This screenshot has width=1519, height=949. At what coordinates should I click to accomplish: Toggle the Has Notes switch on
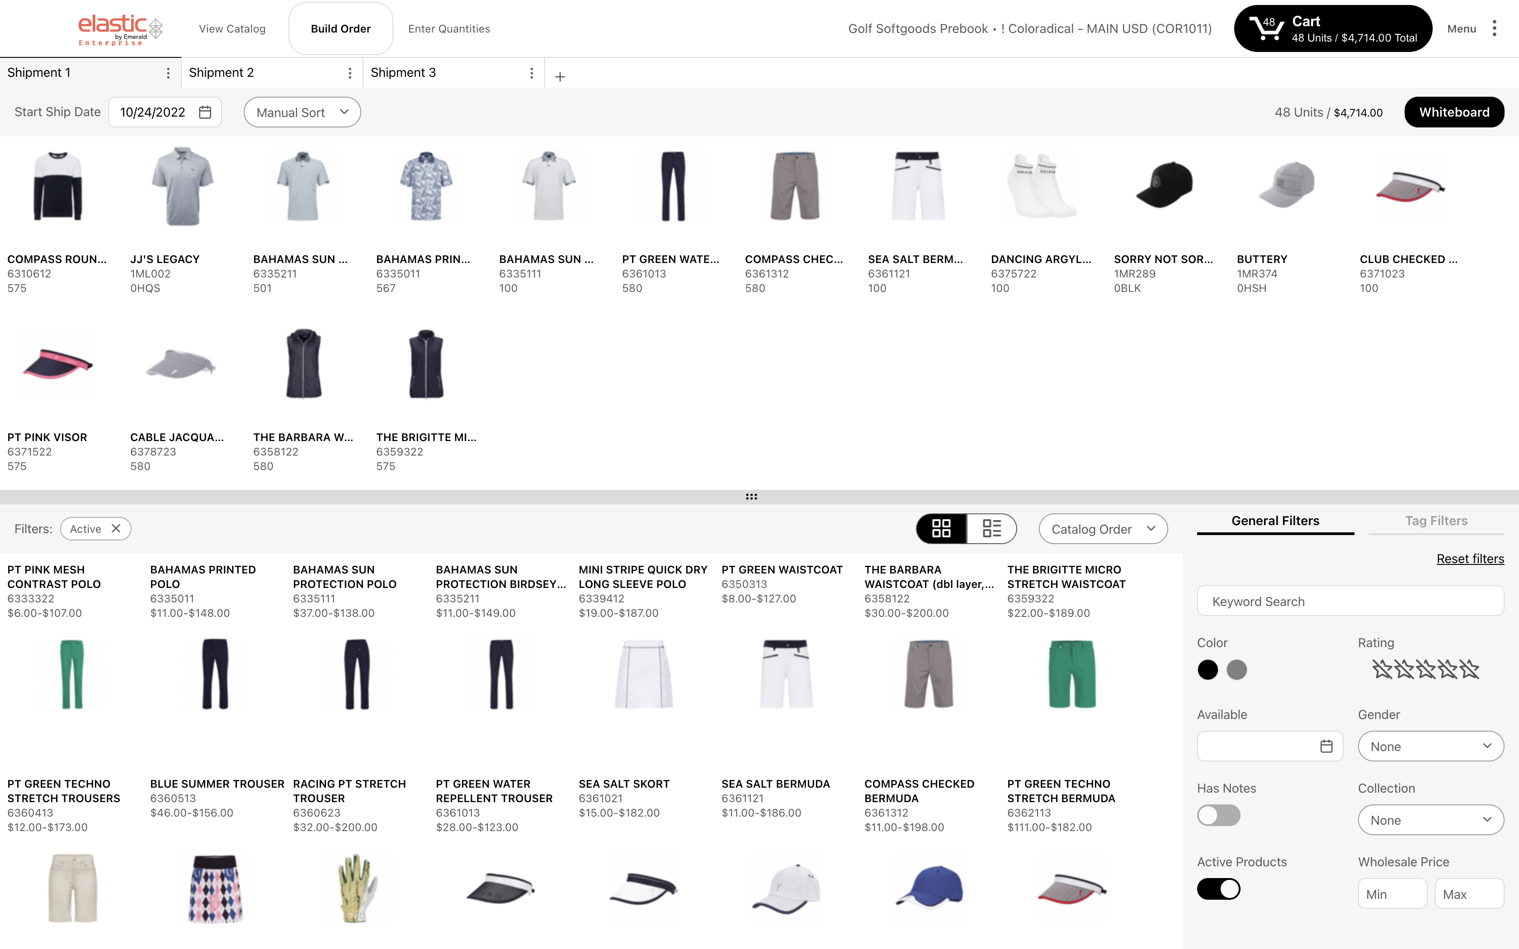(1218, 815)
